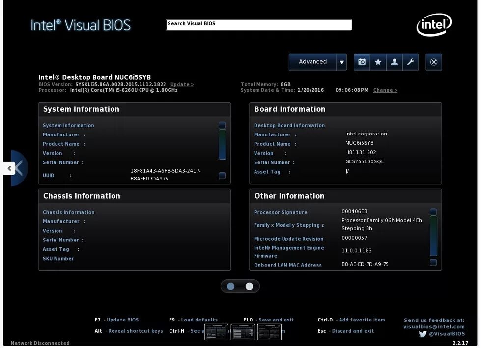Click the version number 2.2.17

click(460, 343)
